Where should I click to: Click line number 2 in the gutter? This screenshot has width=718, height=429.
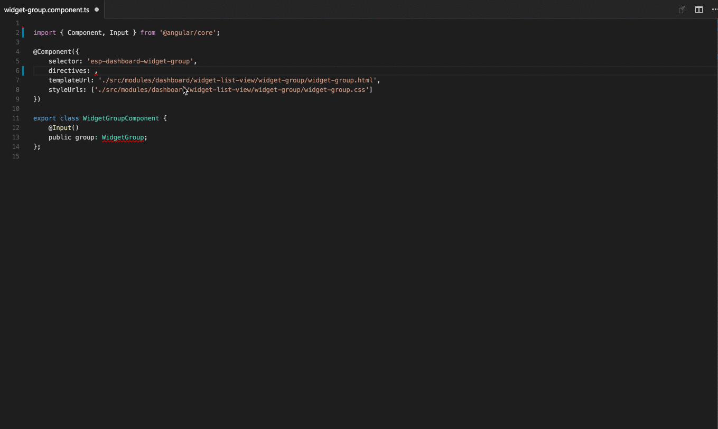click(x=17, y=32)
